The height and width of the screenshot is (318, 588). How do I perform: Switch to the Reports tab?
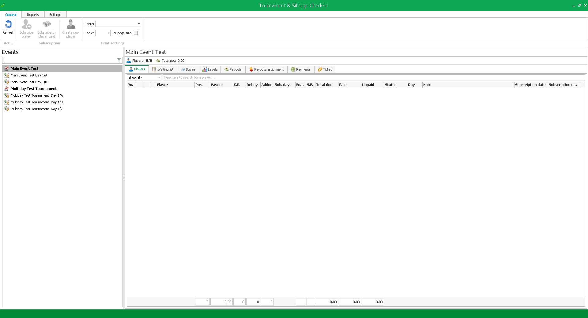click(x=32, y=14)
